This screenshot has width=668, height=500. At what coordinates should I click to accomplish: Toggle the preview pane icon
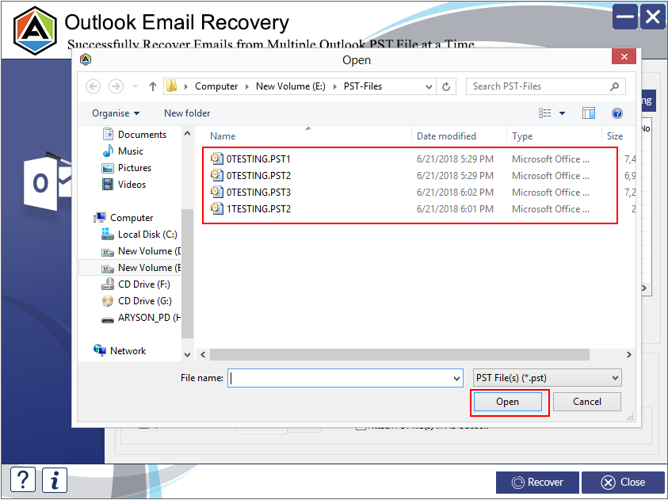(x=588, y=113)
